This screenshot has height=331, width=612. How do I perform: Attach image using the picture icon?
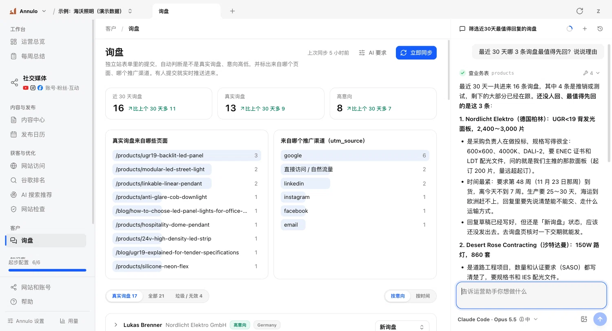click(x=584, y=319)
